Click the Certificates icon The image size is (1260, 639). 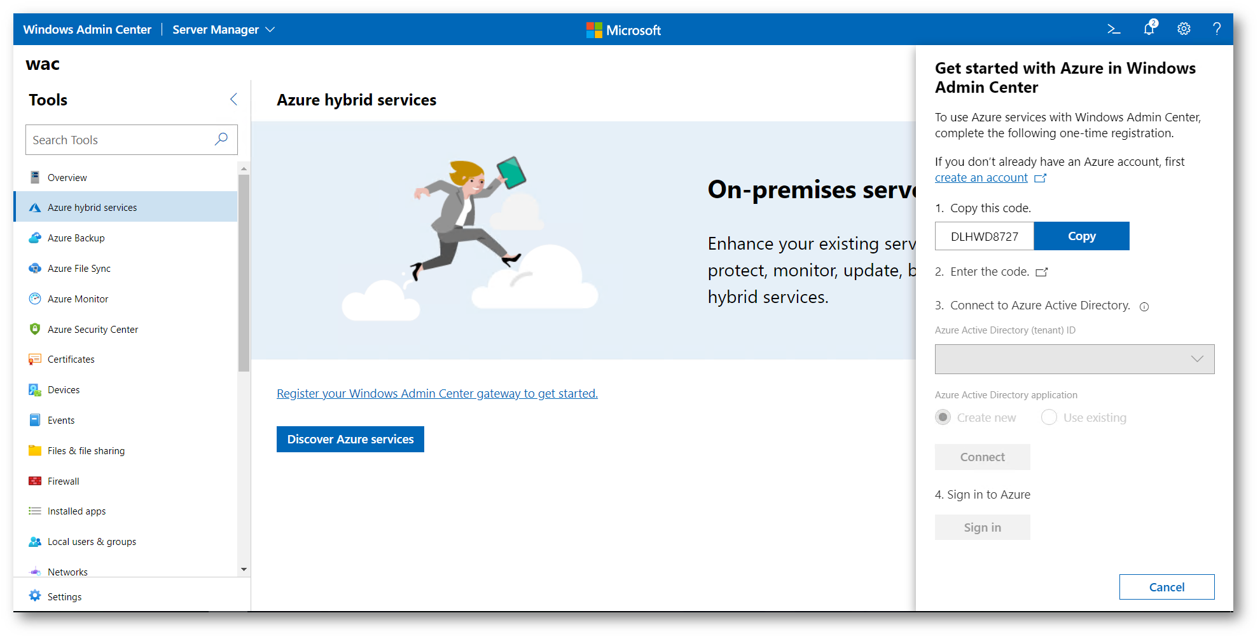35,360
